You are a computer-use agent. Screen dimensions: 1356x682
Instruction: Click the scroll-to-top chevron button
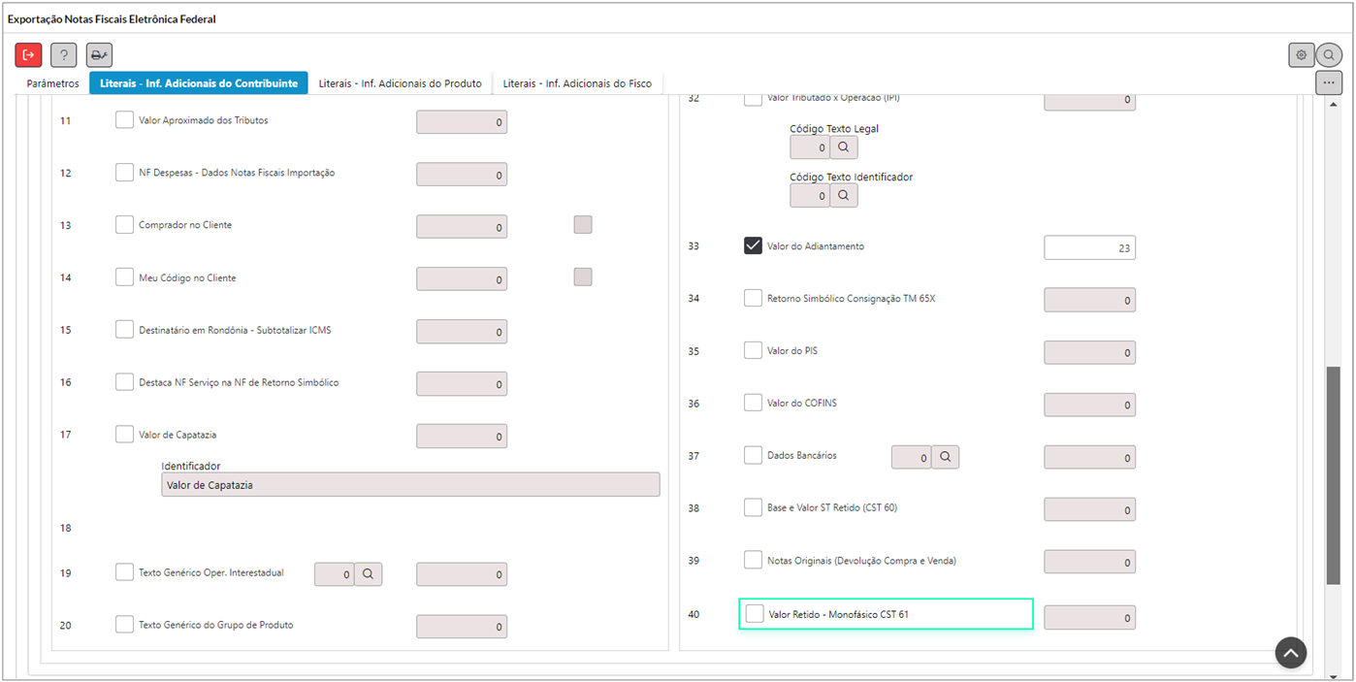pos(1290,653)
